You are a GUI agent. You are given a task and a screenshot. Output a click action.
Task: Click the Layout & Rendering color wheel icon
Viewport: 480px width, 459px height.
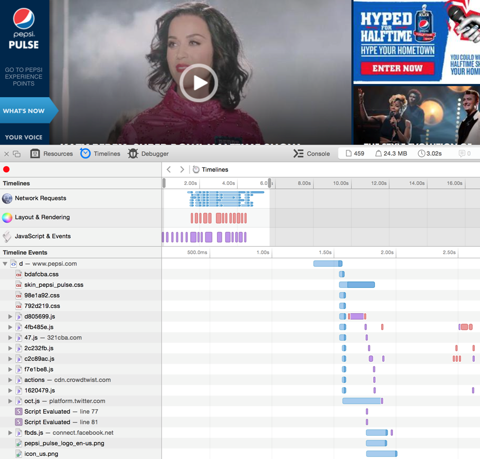point(7,218)
